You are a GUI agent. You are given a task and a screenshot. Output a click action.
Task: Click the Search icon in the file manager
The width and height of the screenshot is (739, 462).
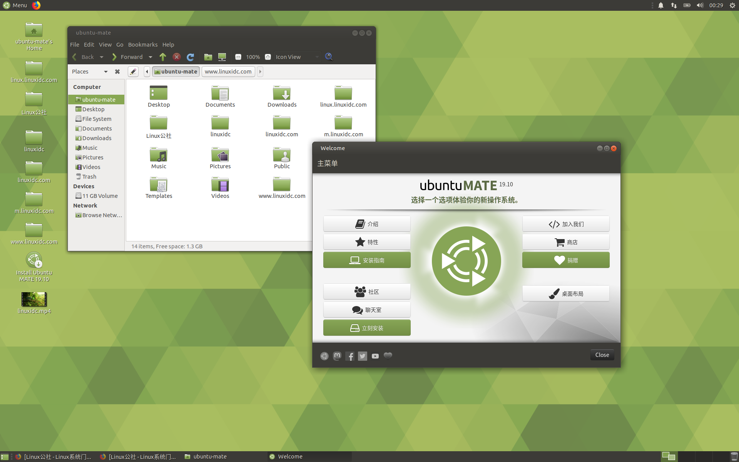click(x=329, y=57)
